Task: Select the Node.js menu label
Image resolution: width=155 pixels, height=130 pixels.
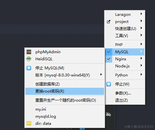Action: point(122,66)
